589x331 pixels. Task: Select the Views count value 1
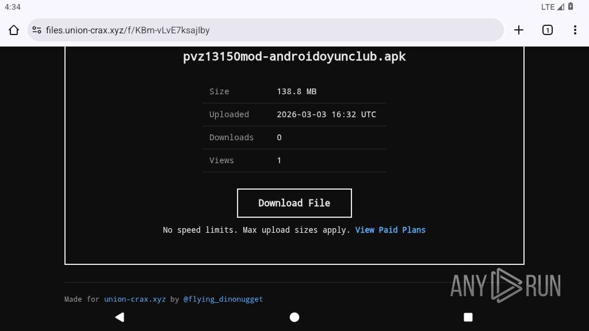[x=279, y=160]
